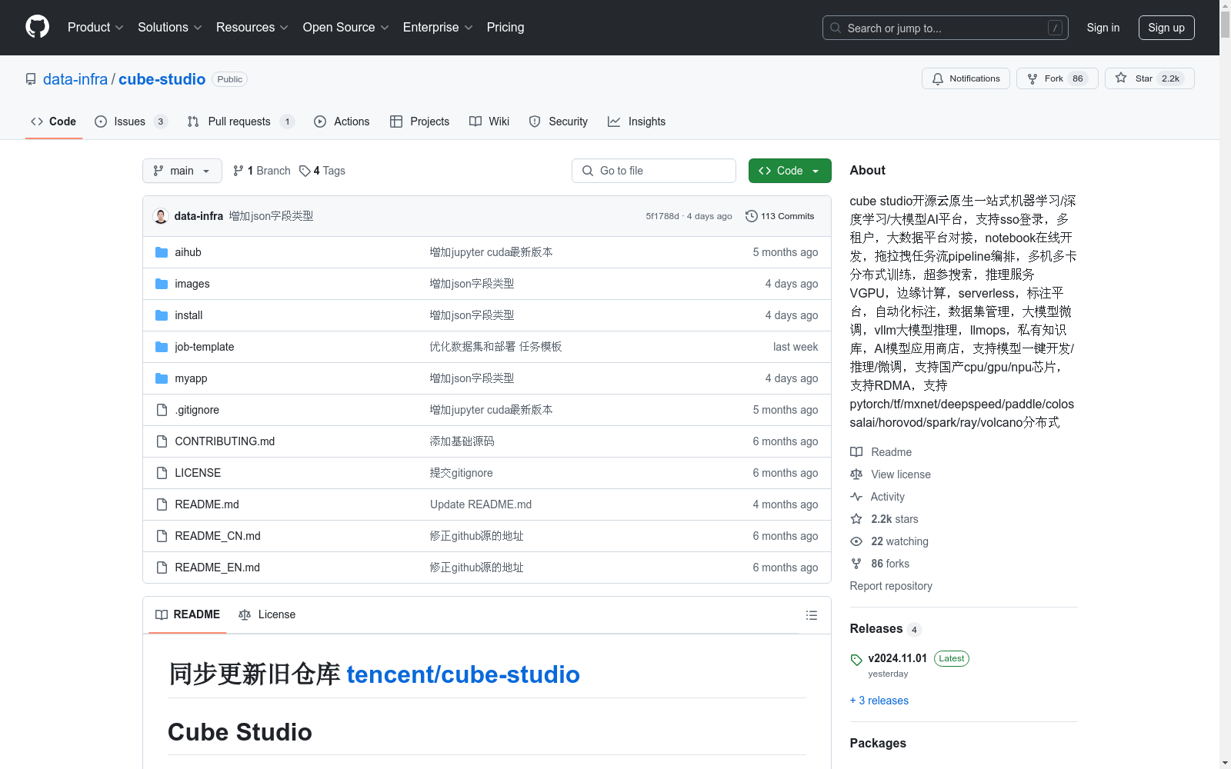This screenshot has height=769, width=1231.
Task: Open commit message Update README.md
Action: tap(481, 504)
